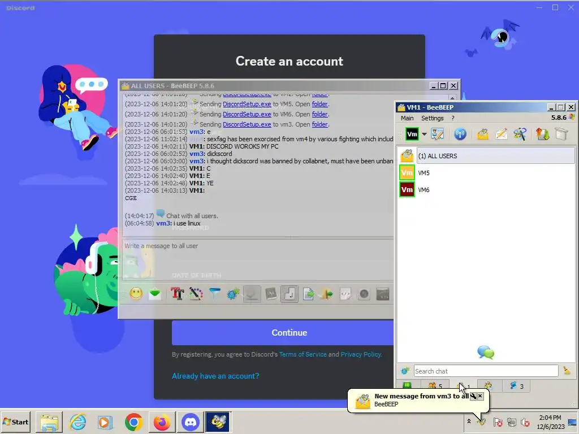Open folder link for vm3 transfer

pos(320,124)
